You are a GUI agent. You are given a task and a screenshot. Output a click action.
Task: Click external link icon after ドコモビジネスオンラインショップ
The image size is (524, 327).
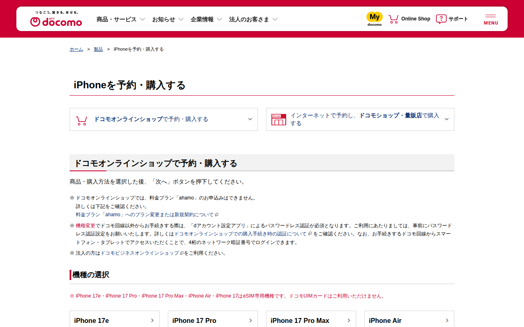181,253
